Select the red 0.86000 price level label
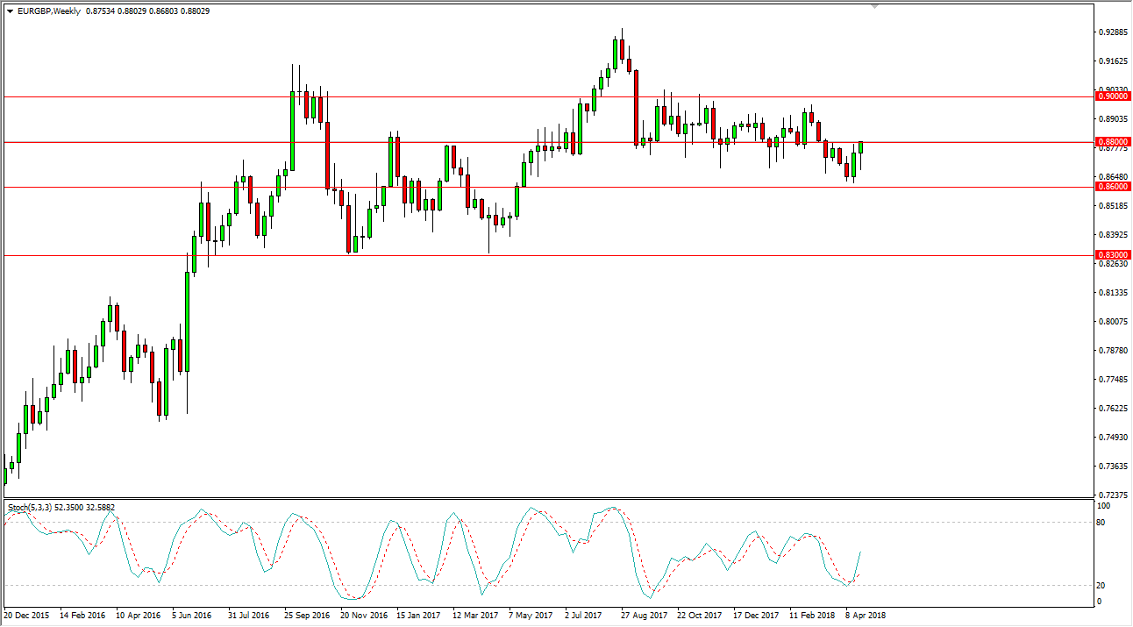 [1112, 187]
